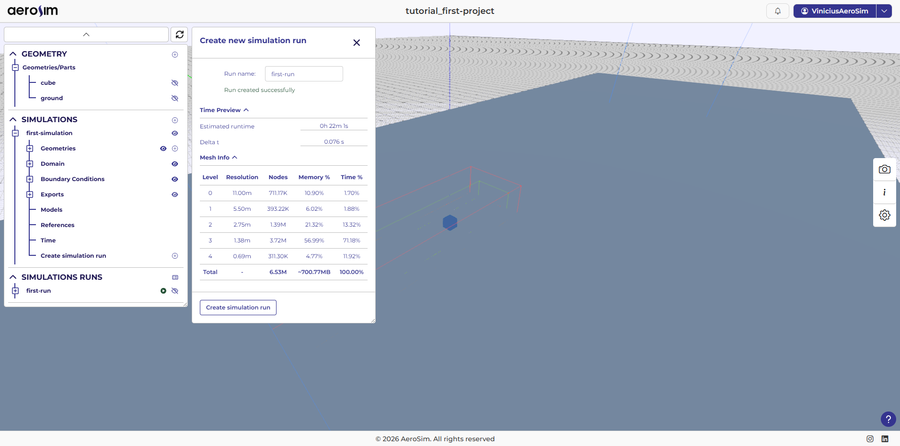Collapse the Mesh Info section
900x446 pixels.
(x=234, y=157)
